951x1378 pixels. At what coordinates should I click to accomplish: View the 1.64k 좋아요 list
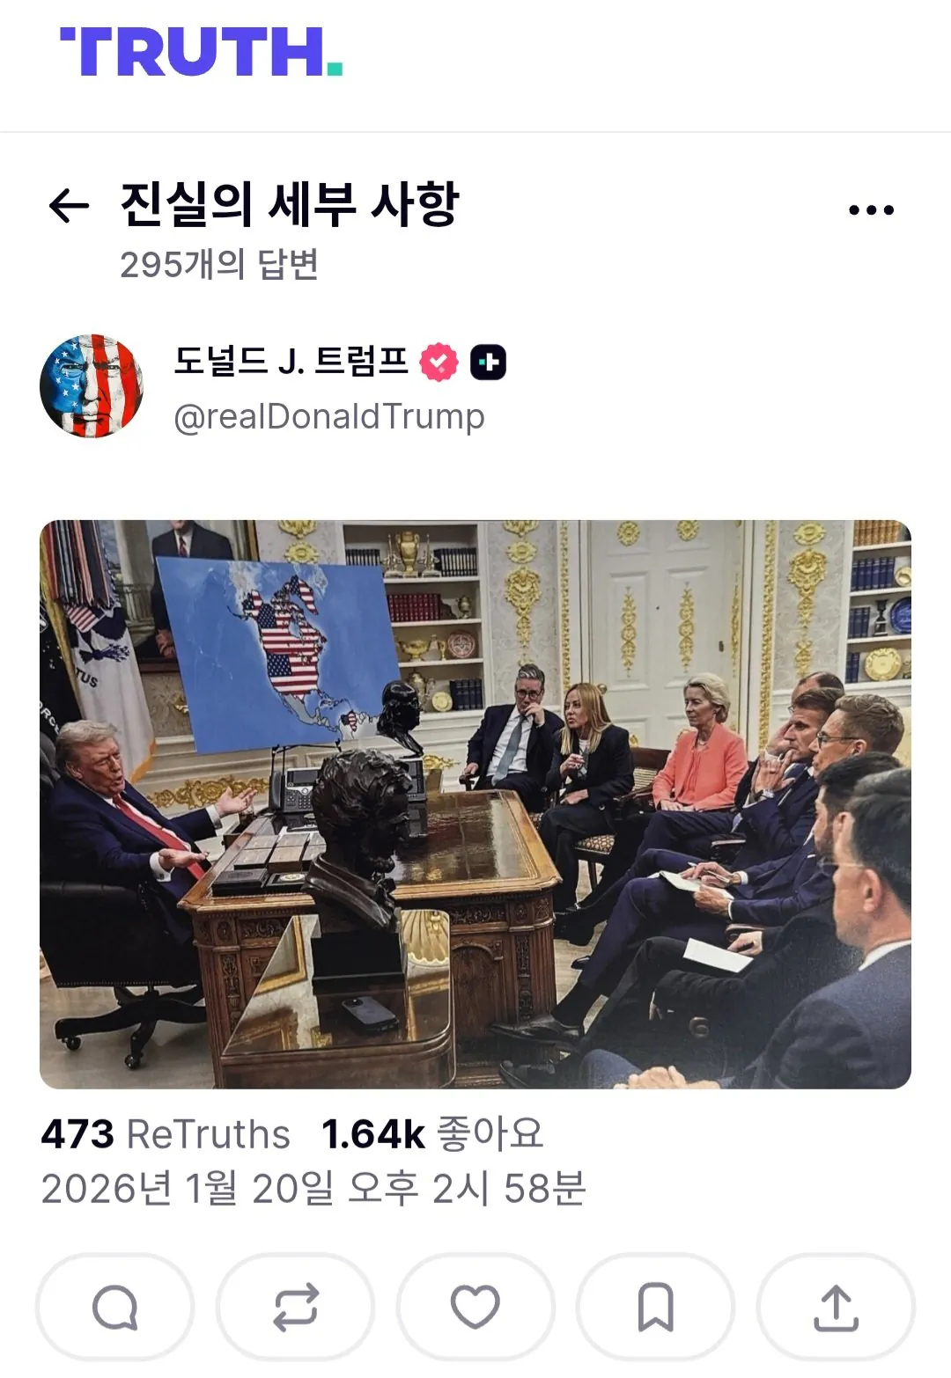pyautogui.click(x=432, y=1134)
